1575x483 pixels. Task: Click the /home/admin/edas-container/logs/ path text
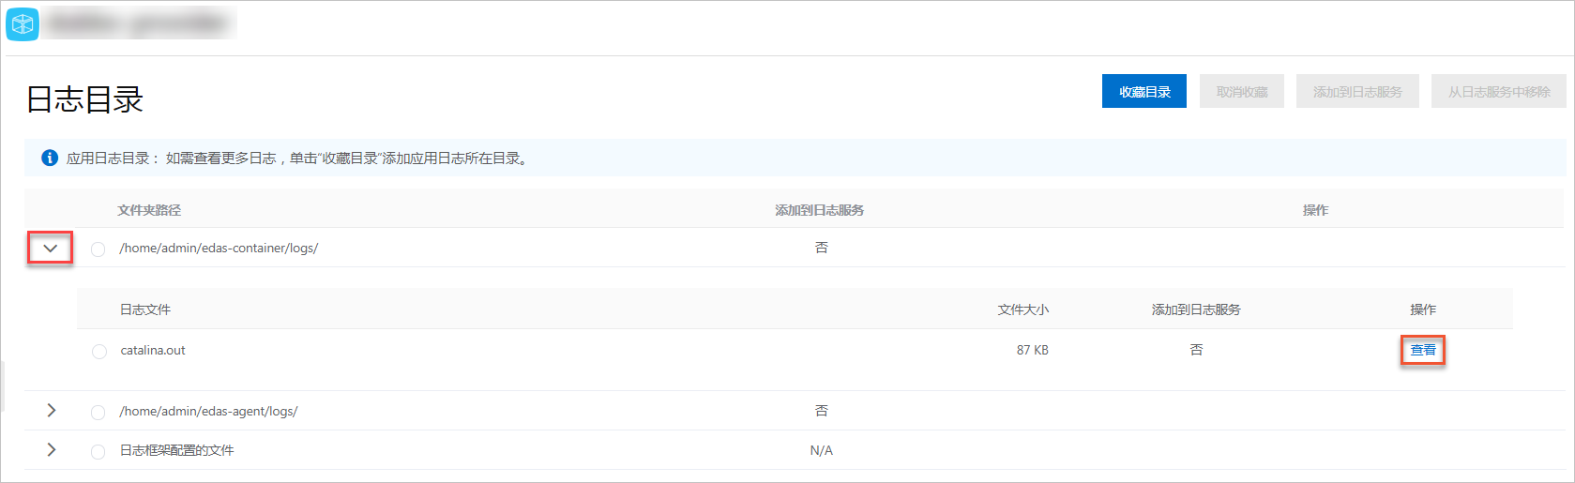point(219,248)
